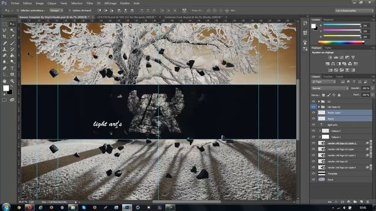Image resolution: width=376 pixels, height=211 pixels.
Task: Select the Dodge tool
Action: click(x=12, y=62)
